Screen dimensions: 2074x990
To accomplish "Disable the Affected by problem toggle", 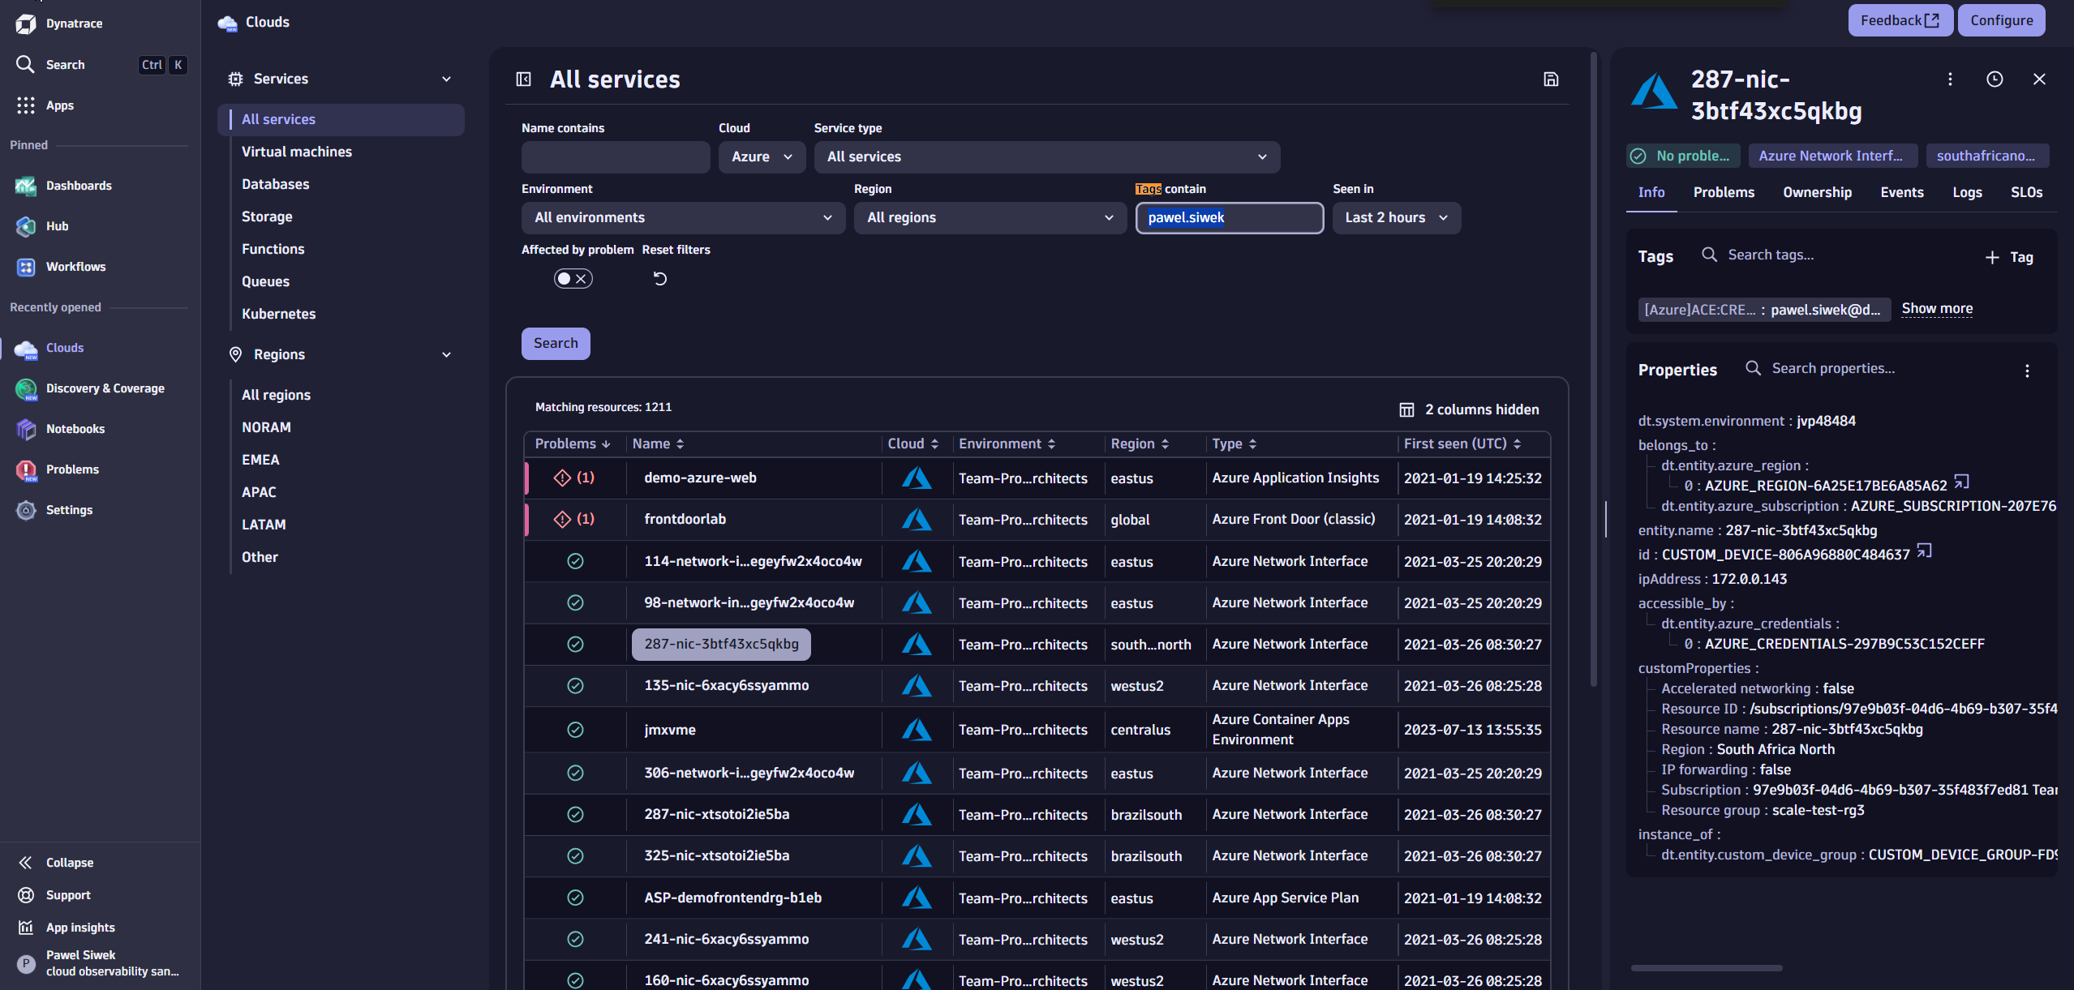I will click(573, 278).
